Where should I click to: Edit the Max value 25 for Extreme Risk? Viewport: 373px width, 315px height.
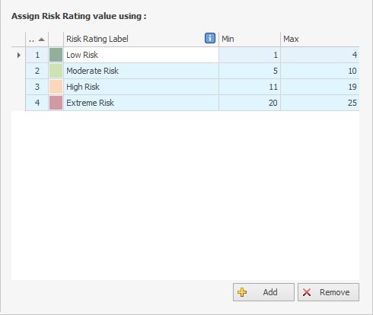(320, 103)
